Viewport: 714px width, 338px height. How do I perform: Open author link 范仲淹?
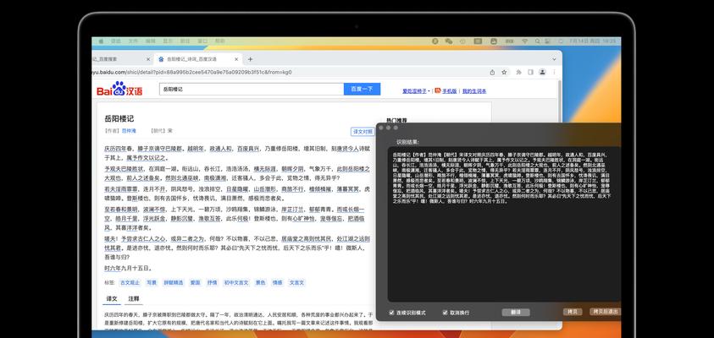[x=129, y=131]
